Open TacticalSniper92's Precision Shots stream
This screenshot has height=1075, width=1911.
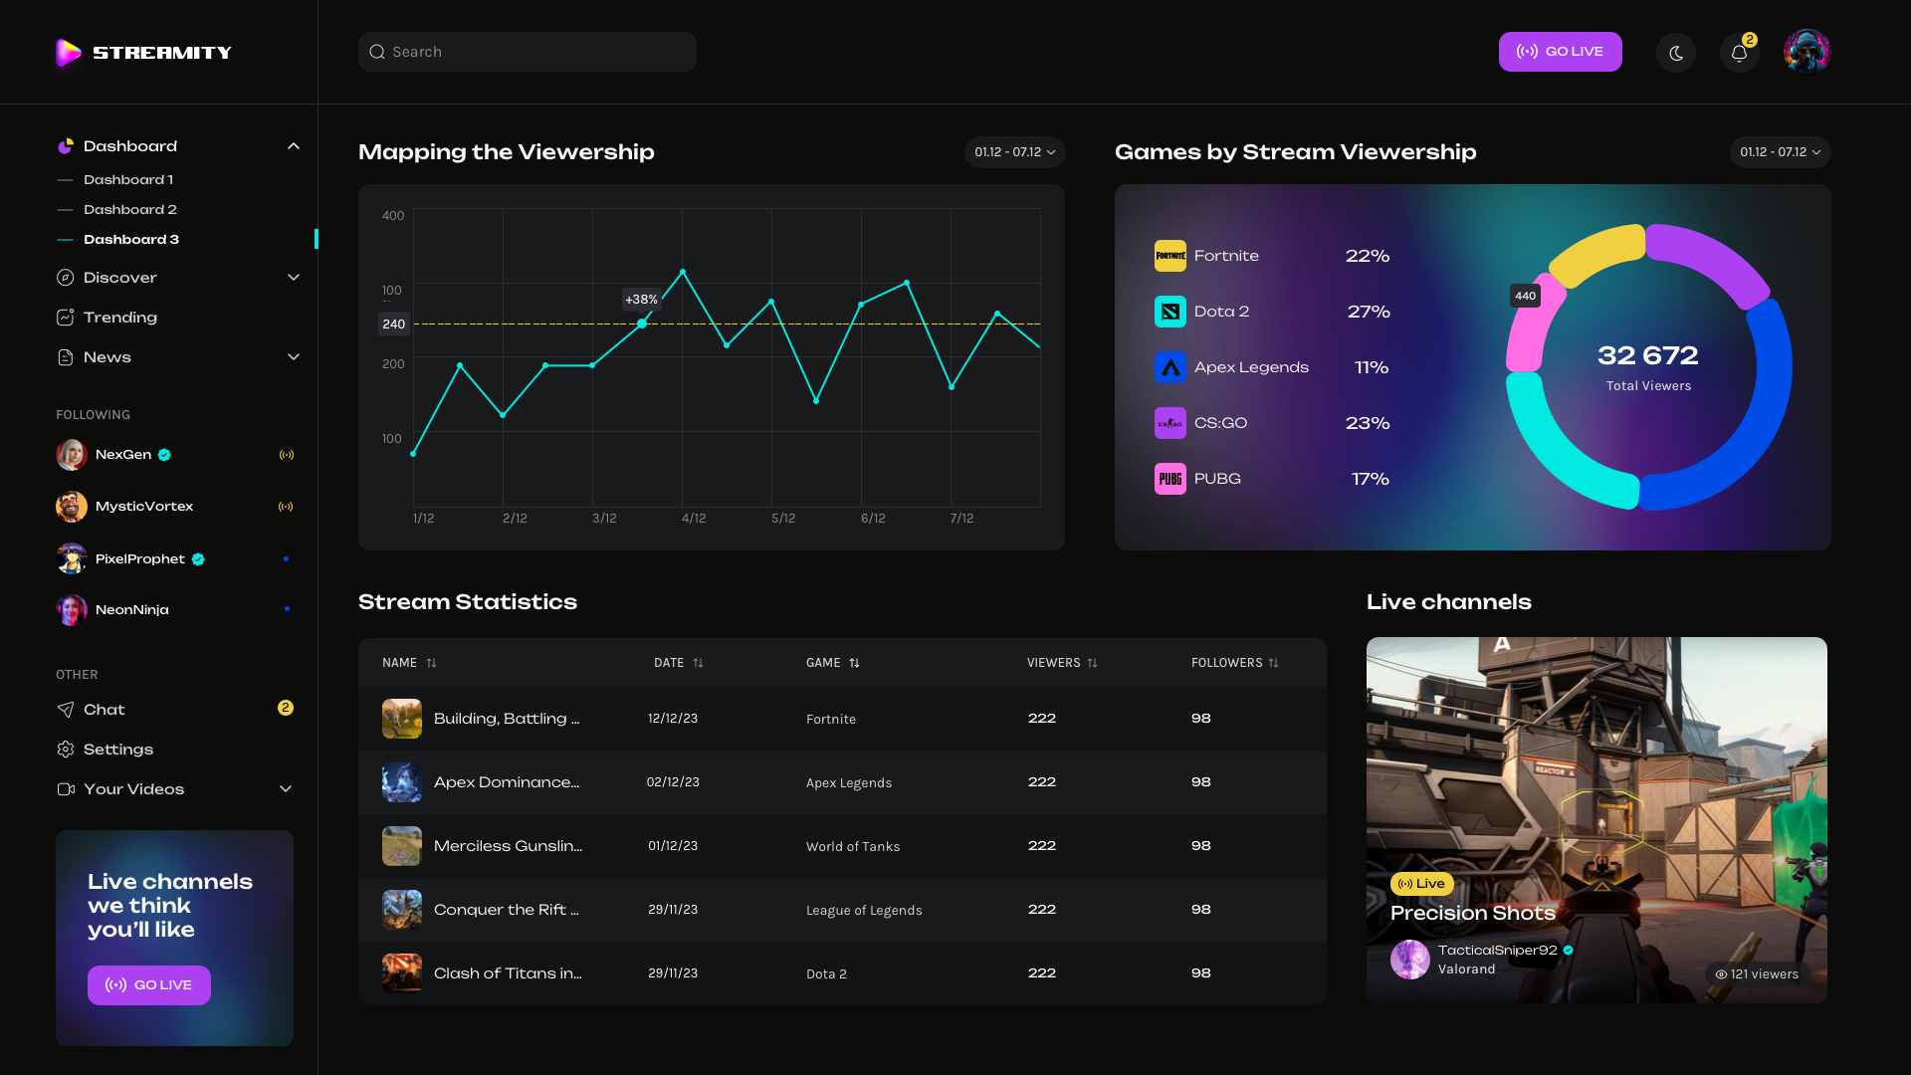click(x=1595, y=819)
